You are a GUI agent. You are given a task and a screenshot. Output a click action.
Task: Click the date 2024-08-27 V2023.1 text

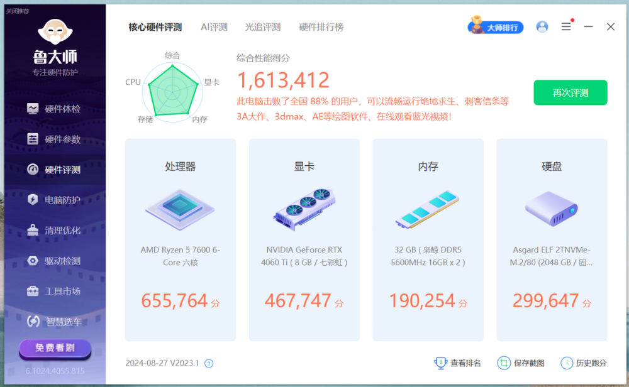tap(162, 363)
